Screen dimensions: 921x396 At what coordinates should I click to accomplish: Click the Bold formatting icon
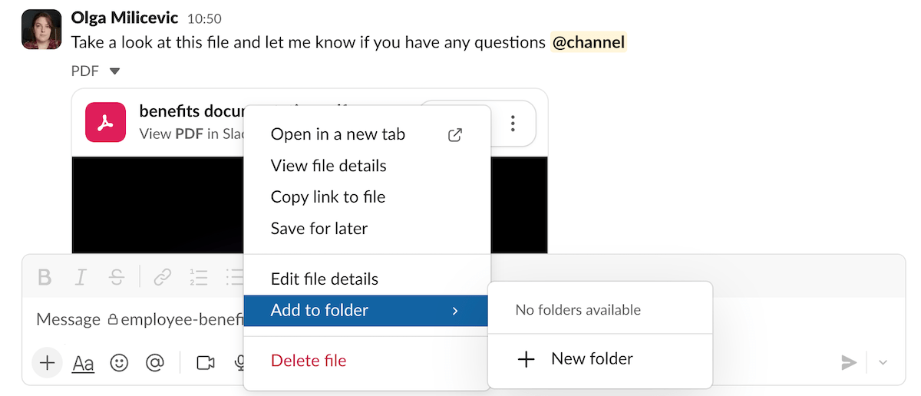[45, 277]
